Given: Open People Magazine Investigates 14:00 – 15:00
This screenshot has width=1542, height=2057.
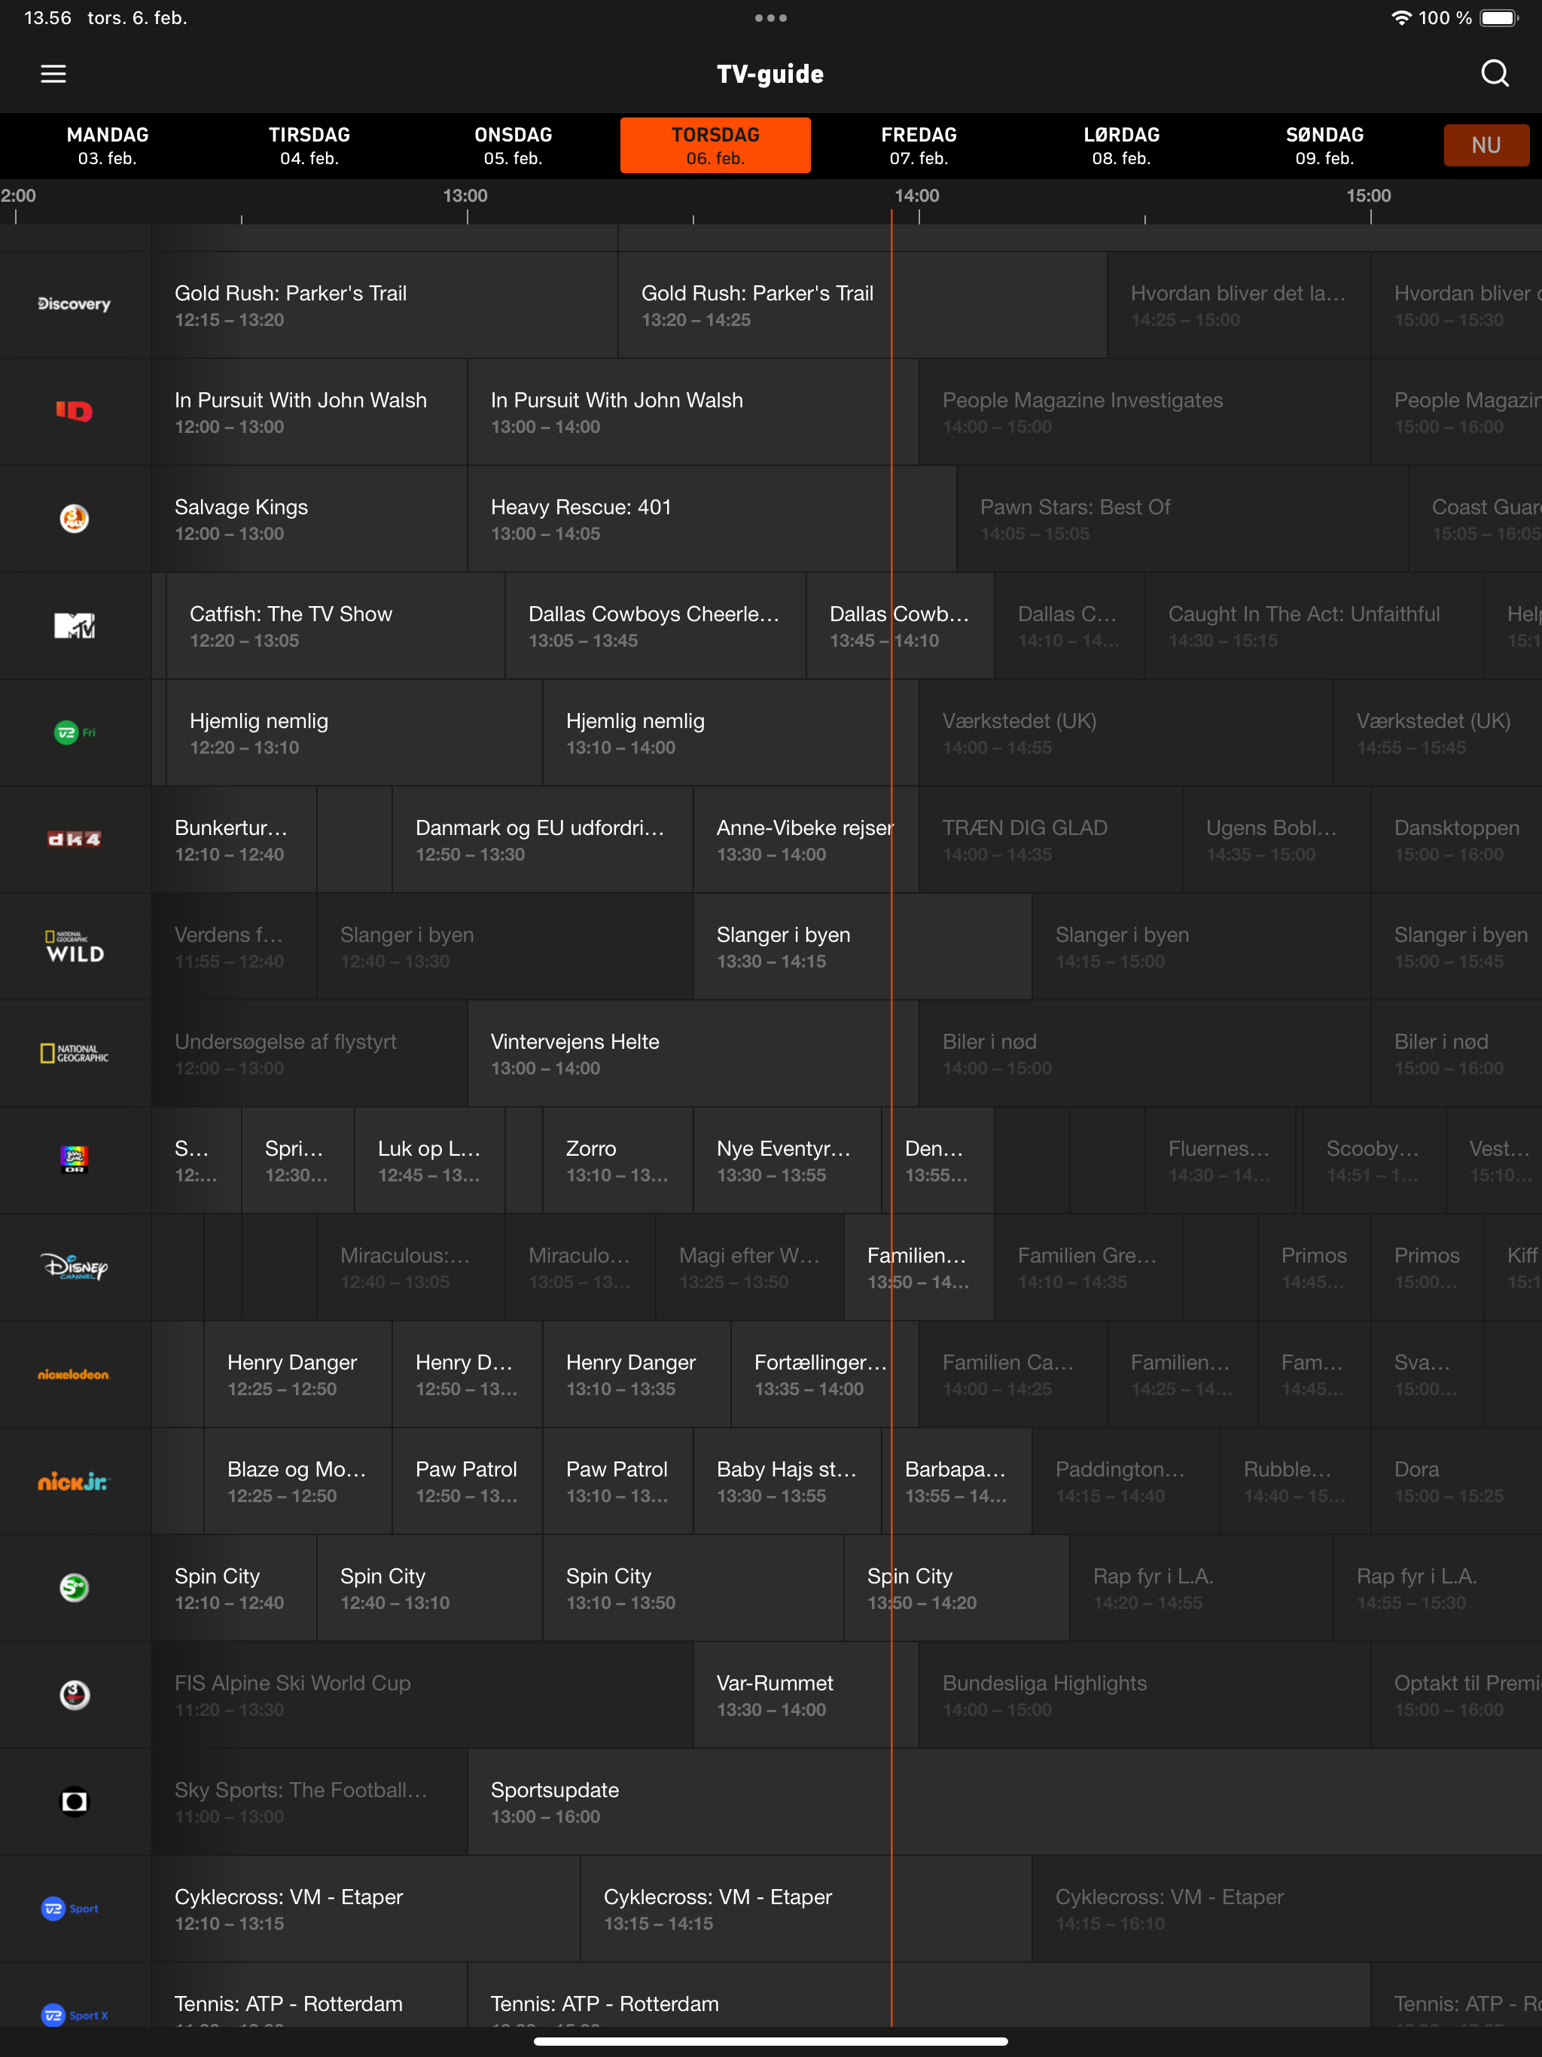Looking at the screenshot, I should 1145,412.
